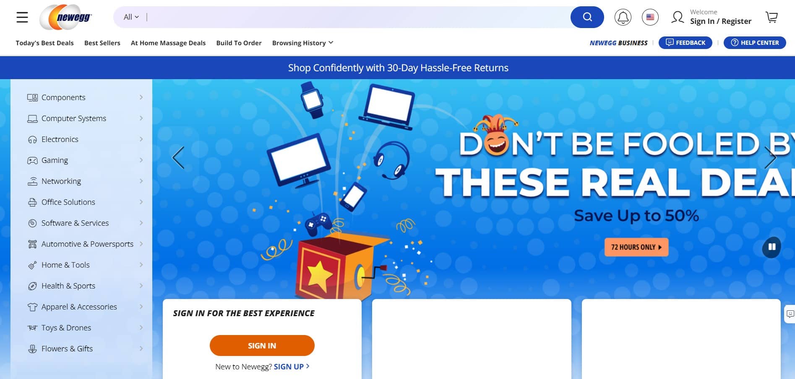Click the Newegg logo

(66, 17)
